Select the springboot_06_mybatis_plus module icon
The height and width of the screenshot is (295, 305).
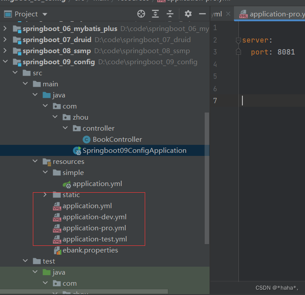tap(17, 29)
